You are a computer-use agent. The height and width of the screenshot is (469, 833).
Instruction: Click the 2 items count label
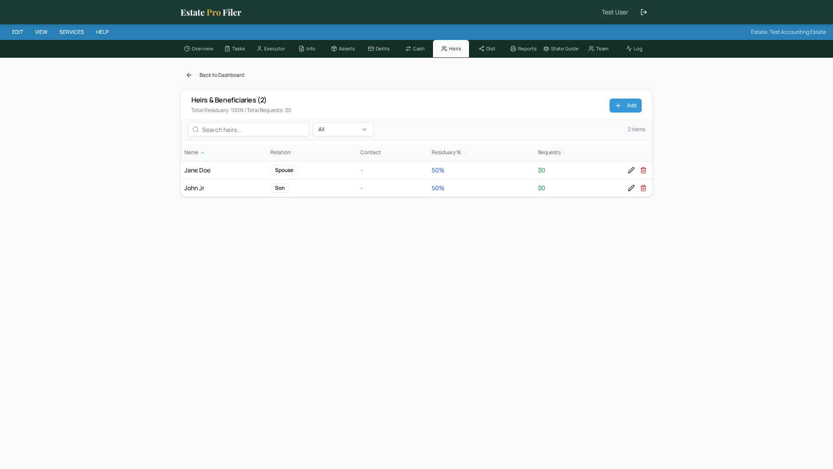coord(636,129)
